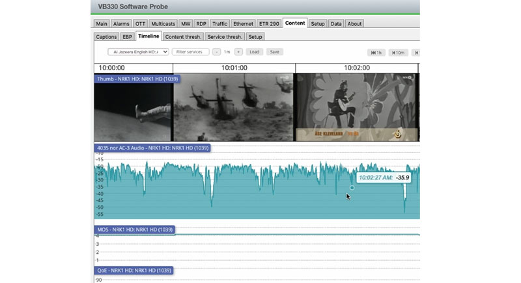Jump back 10m on the timeline
Screen dimensions: 521x283
click(x=398, y=52)
